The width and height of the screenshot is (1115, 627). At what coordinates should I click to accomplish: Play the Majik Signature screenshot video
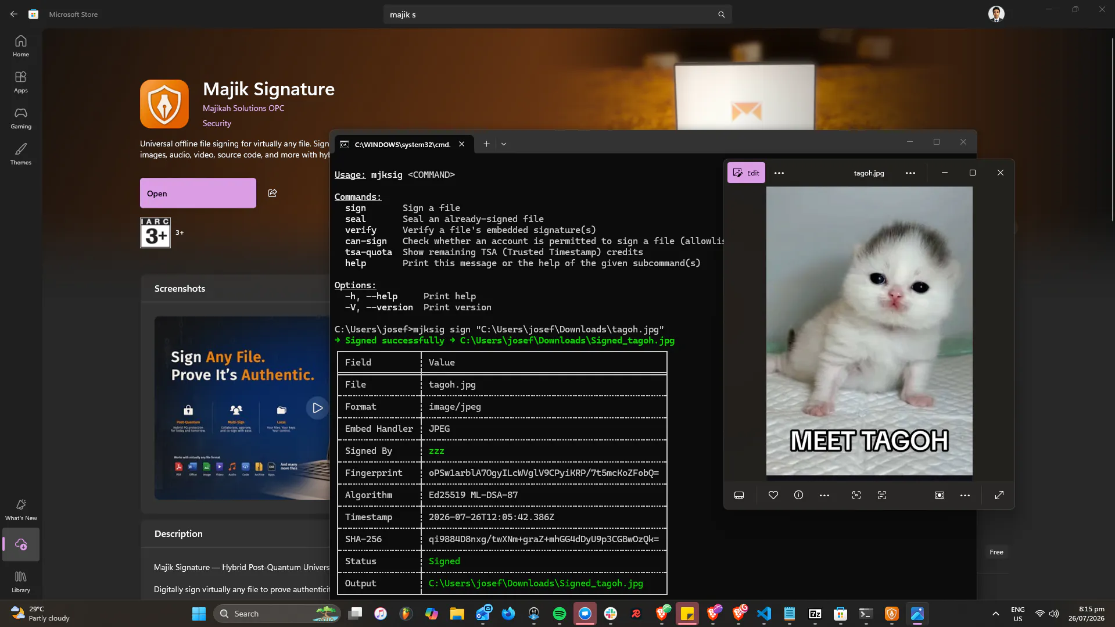317,408
